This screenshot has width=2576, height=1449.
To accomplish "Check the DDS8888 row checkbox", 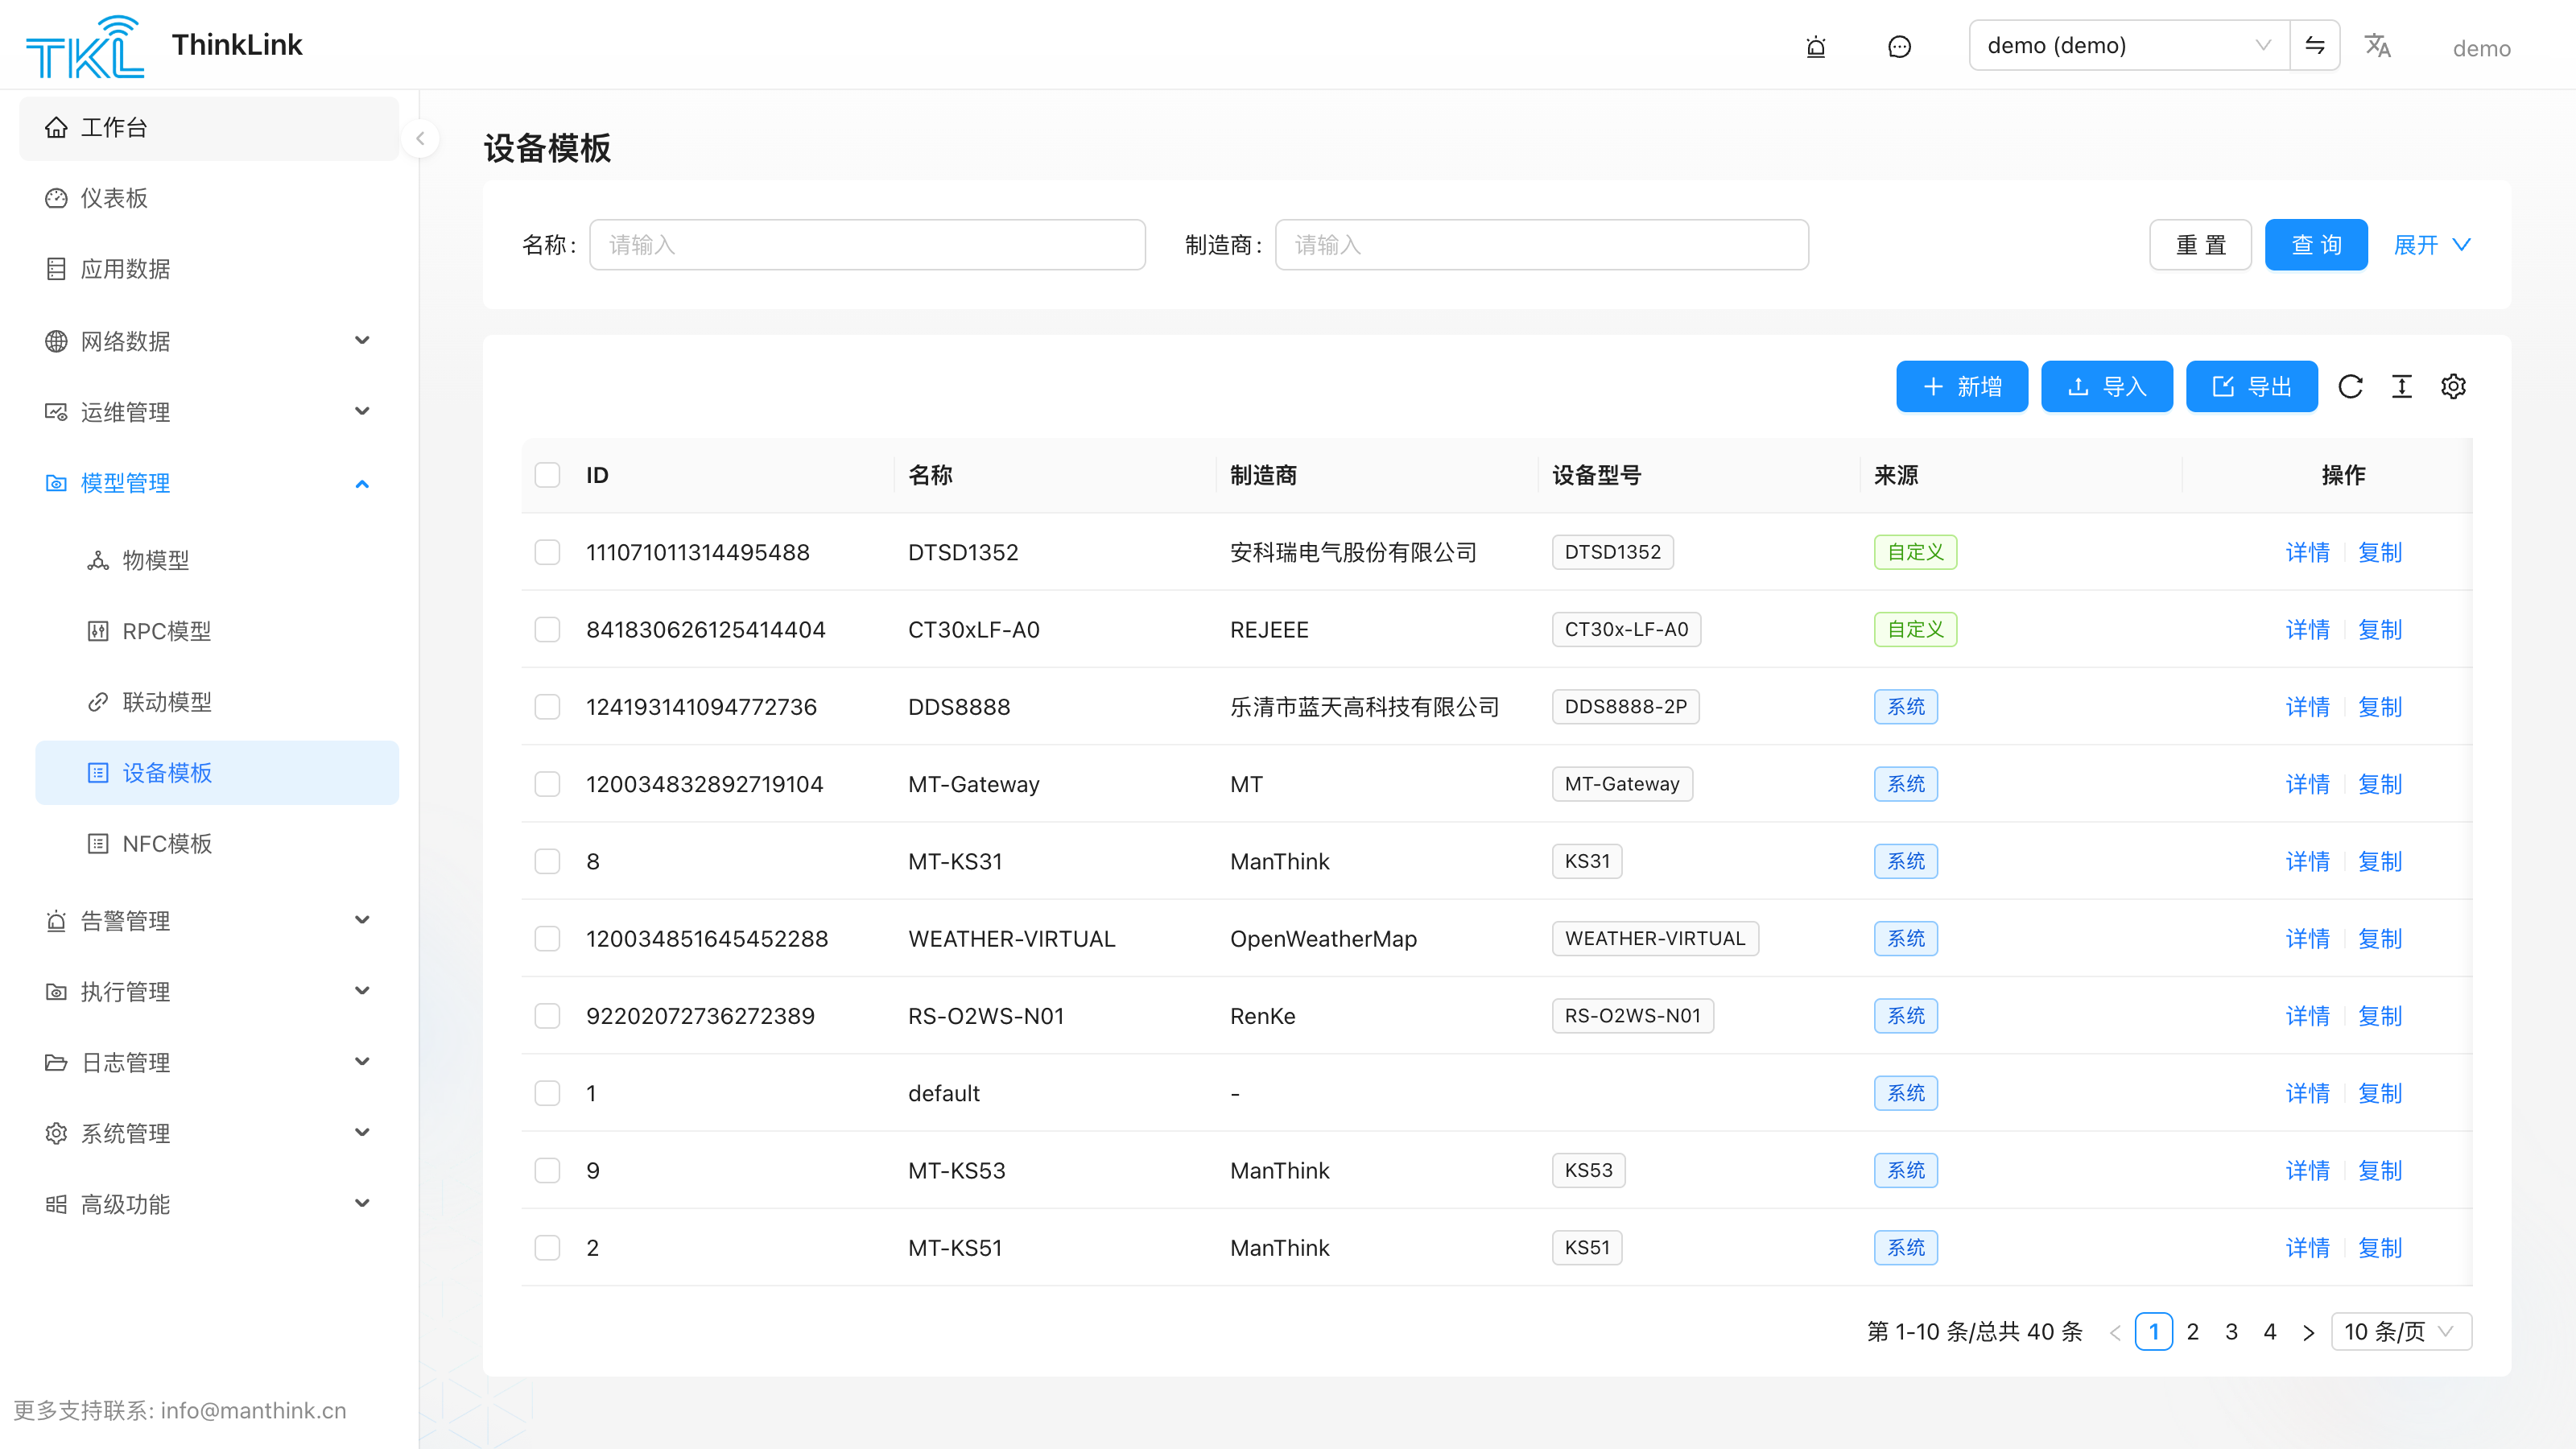I will (547, 707).
